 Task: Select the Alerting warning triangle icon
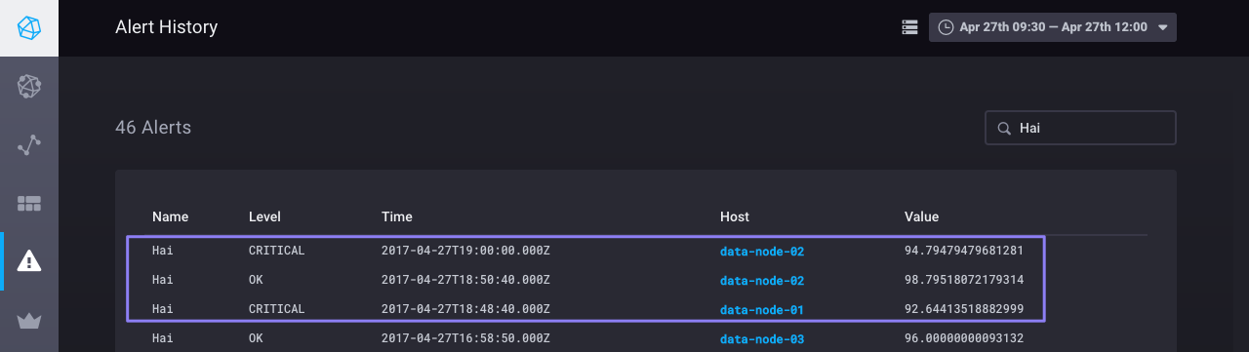pyautogui.click(x=29, y=261)
